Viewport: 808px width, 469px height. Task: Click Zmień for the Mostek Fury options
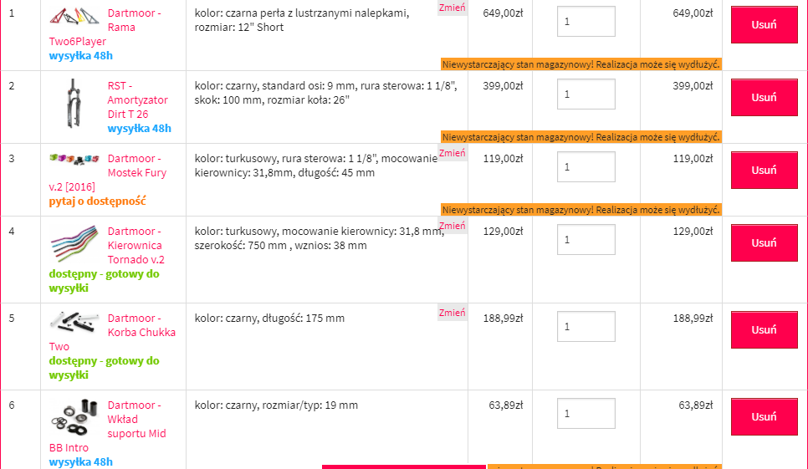[452, 153]
